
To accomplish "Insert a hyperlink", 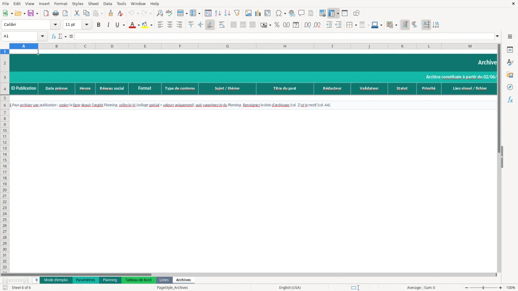I will pyautogui.click(x=292, y=13).
